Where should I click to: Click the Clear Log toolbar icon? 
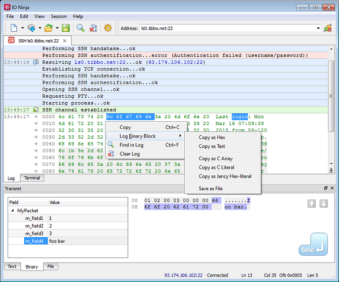(x=93, y=28)
